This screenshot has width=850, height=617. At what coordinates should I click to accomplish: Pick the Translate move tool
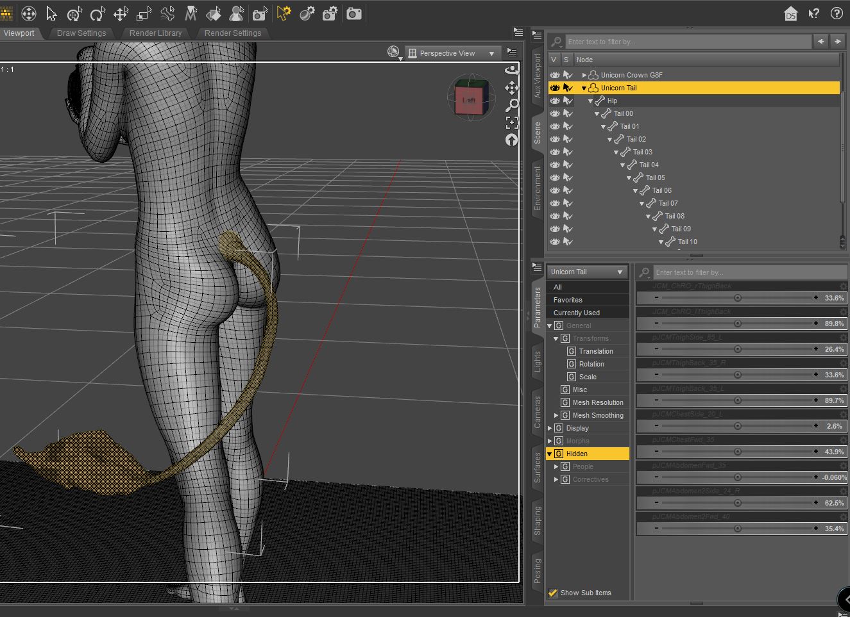point(121,13)
